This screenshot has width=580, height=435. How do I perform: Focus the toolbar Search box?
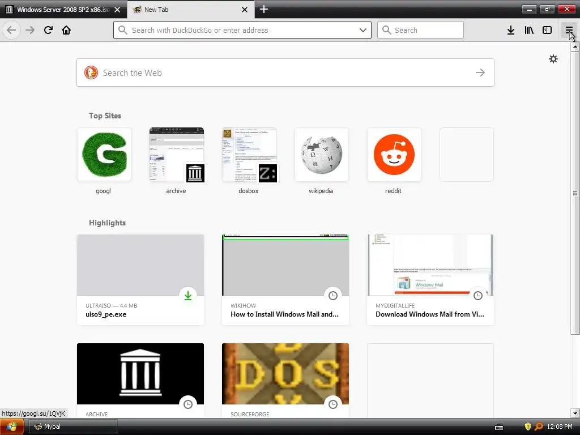point(420,30)
